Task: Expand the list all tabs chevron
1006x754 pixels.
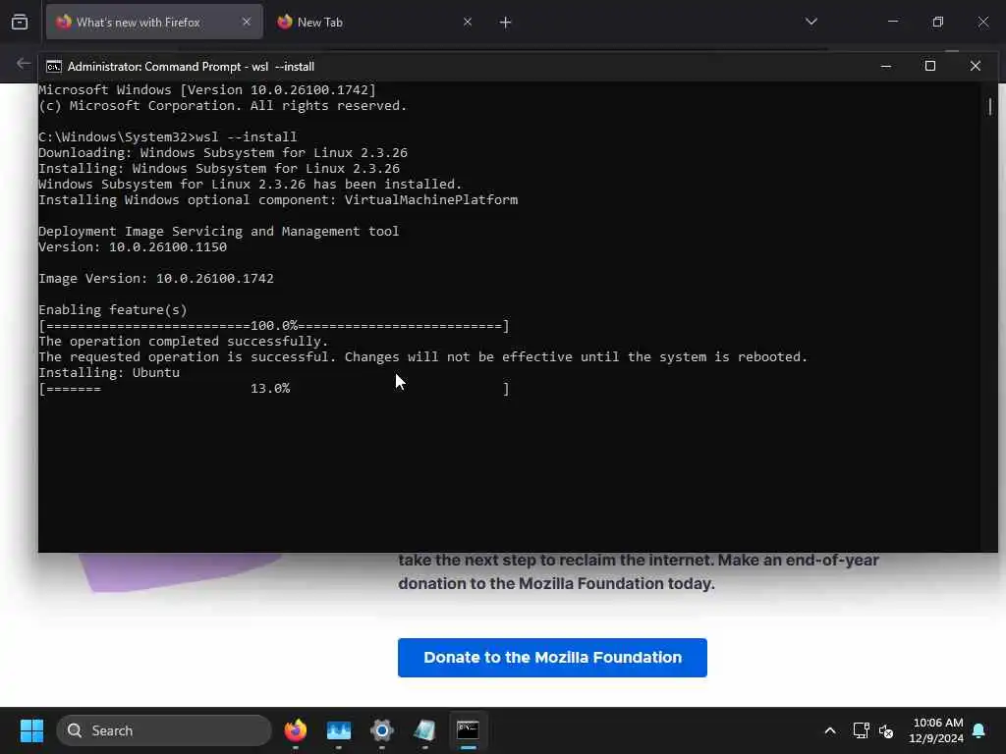Action: [810, 22]
